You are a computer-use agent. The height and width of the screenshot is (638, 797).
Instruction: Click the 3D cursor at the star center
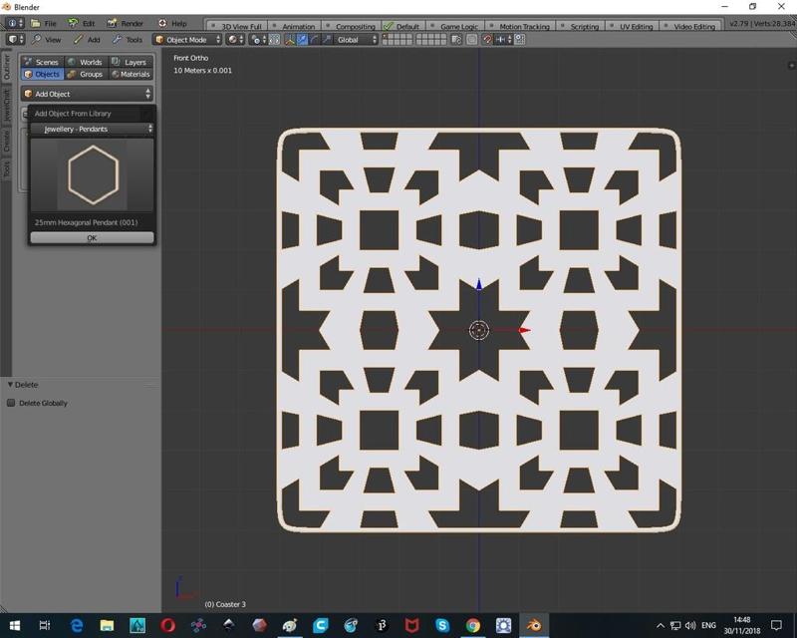coord(478,330)
